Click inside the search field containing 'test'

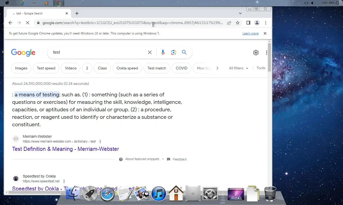pyautogui.click(x=98, y=52)
